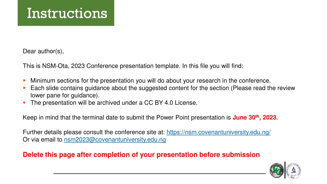327x184 pixels.
Task: Click the 'Keep in mind that the terminal date' sentence
Action: [127, 118]
